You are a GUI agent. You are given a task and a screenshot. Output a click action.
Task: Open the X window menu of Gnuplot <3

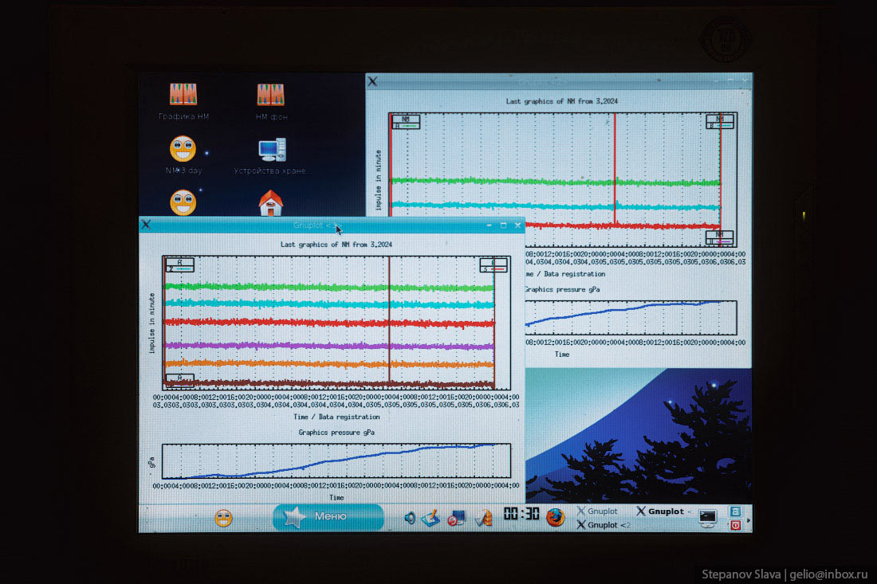[146, 225]
